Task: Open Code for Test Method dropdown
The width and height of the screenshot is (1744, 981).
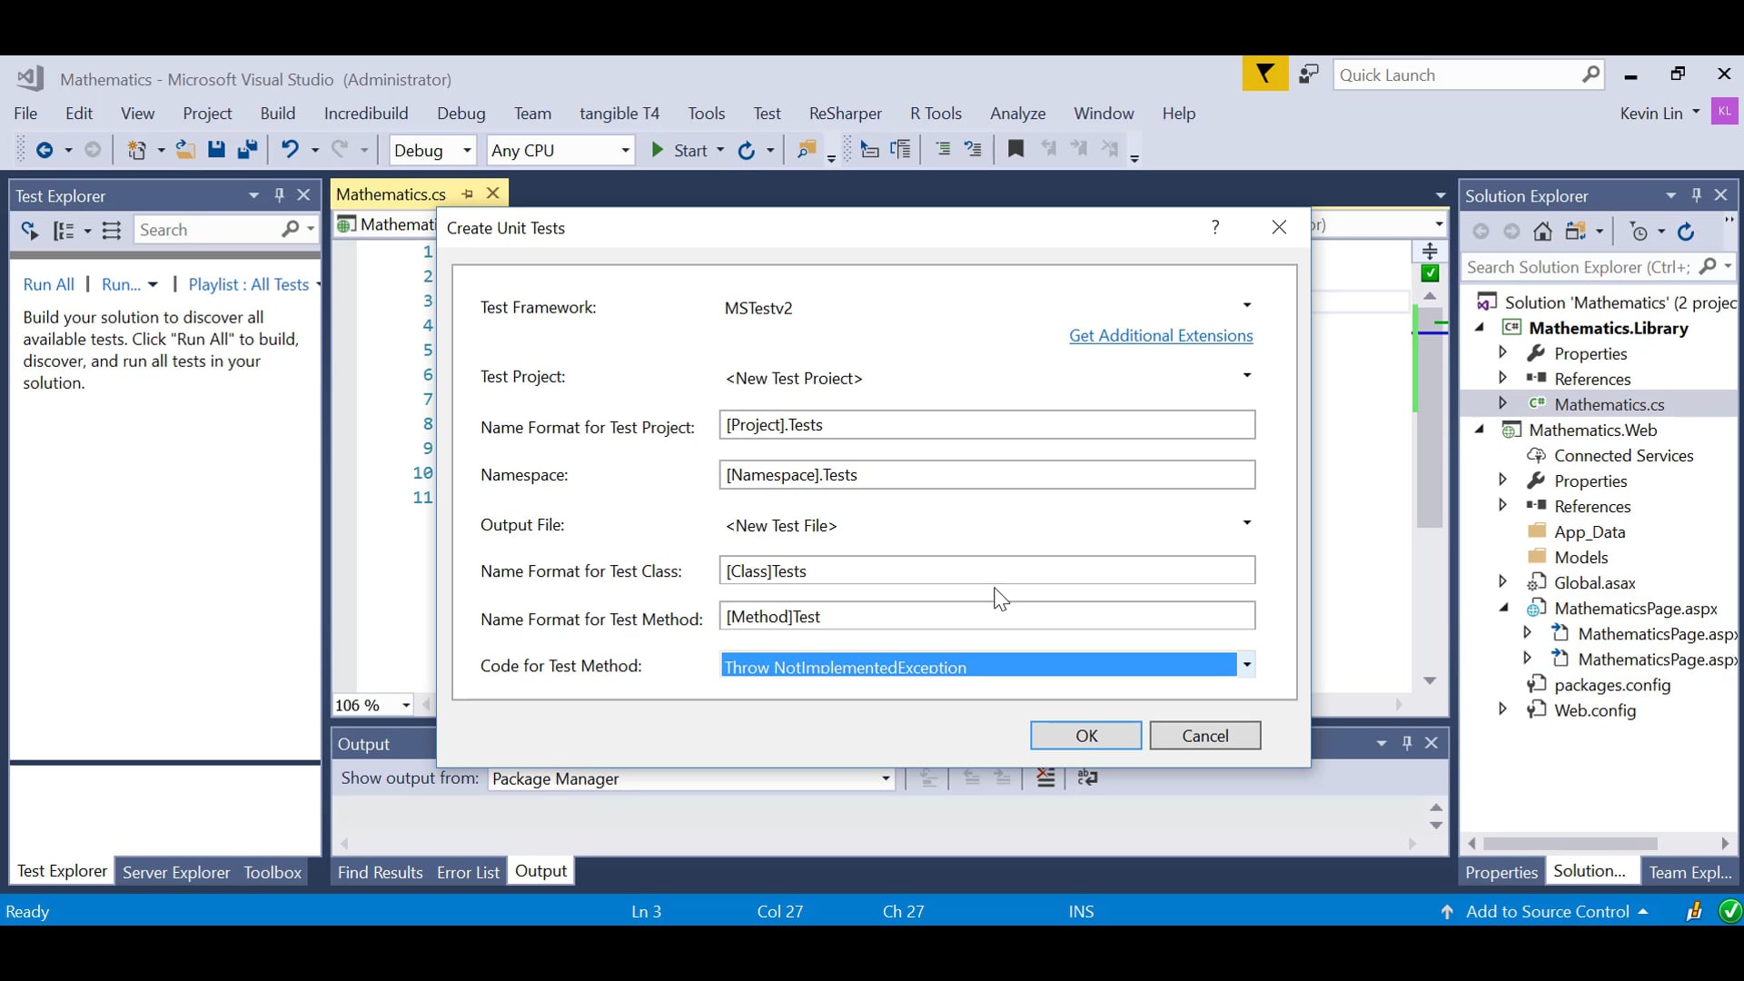Action: (x=1246, y=665)
